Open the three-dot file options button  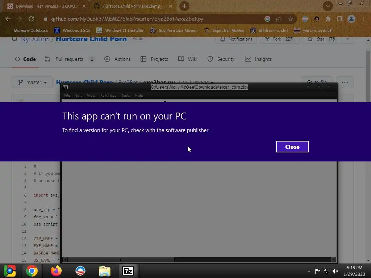click(x=345, y=82)
